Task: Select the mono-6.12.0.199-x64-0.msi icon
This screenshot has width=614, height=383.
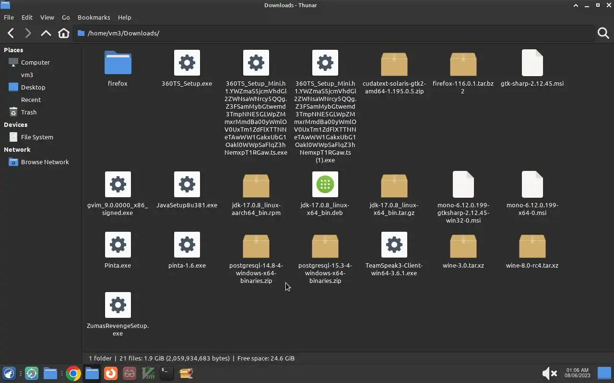Action: click(x=532, y=184)
